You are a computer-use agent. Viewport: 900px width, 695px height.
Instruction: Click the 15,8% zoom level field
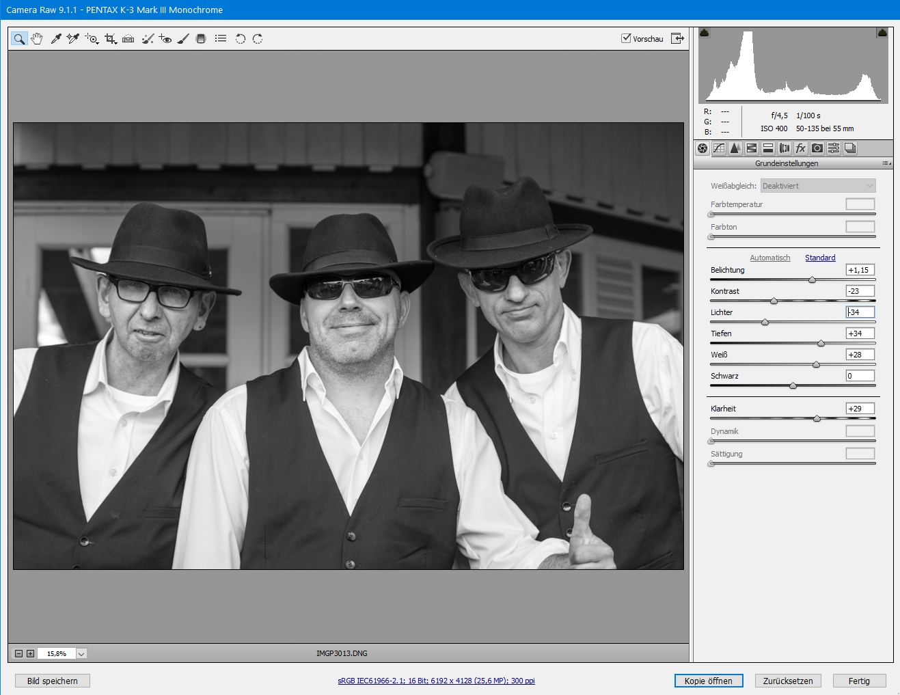pos(57,654)
